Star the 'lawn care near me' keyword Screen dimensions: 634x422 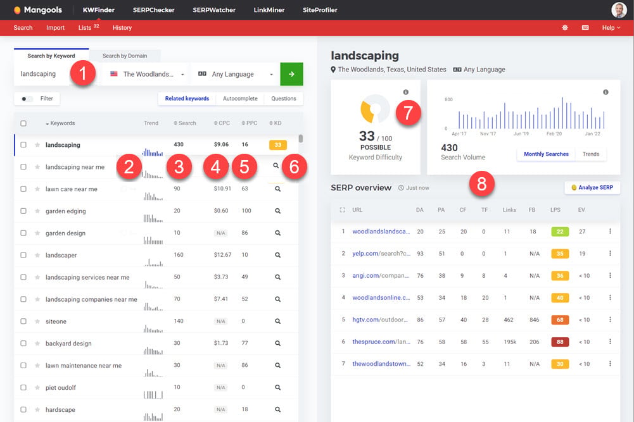37,189
